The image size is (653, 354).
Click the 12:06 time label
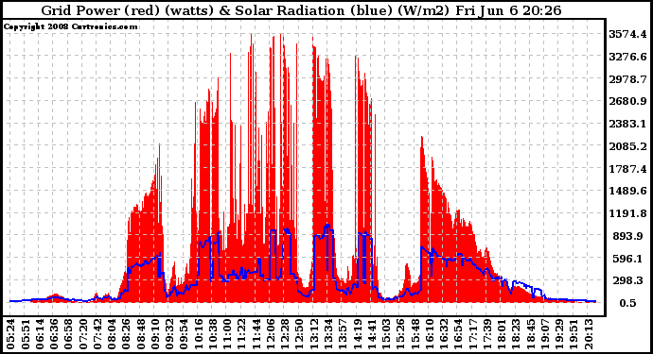[x=271, y=334]
